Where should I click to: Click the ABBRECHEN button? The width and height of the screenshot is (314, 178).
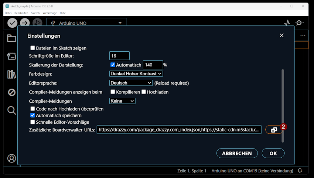237,153
